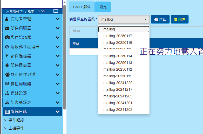The height and width of the screenshot is (134, 203).
Task: Click the camera icon beside 郵件記錄器
Action: [7, 37]
